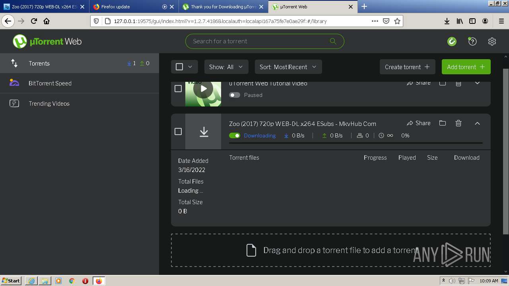Bookmark this page with star icon
Screen dimensions: 509x286
coord(397,21)
